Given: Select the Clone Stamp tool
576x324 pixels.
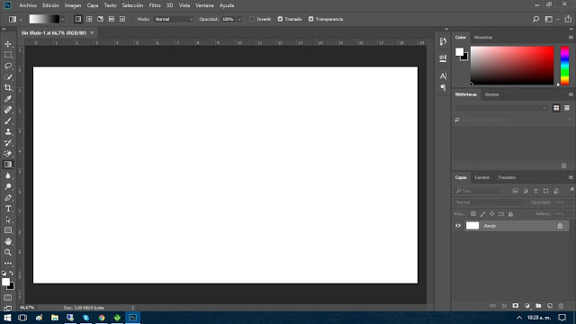Looking at the screenshot, I should tap(8, 132).
